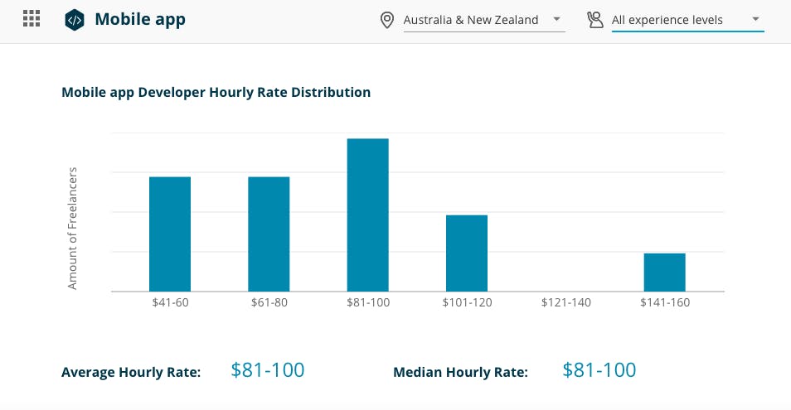Click the $81-100 axis label

click(x=367, y=303)
